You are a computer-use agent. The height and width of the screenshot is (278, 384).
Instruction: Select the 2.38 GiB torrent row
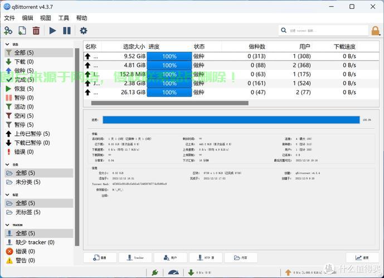[231, 83]
